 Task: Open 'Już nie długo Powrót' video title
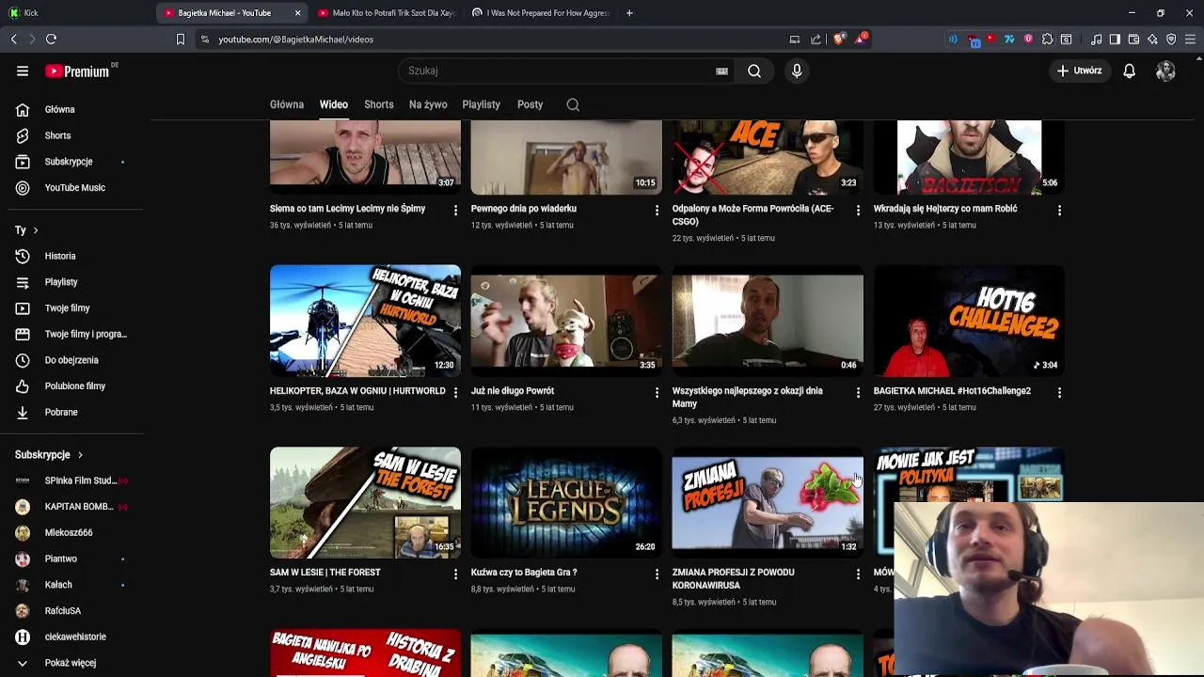[x=513, y=391]
